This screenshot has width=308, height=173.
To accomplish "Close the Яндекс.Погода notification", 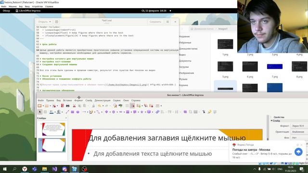I will pos(302,145).
